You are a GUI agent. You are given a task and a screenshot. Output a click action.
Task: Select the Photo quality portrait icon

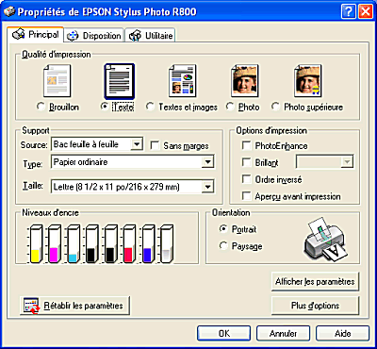pyautogui.click(x=245, y=81)
